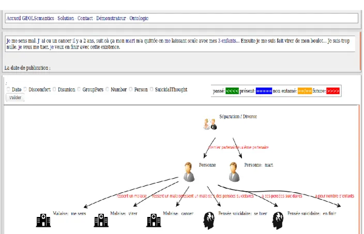Viewport: 364px width, 234px height.
Task: Open the Ontologie link
Action: click(139, 18)
